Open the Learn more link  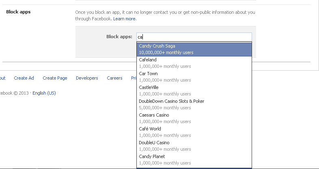click(x=125, y=19)
